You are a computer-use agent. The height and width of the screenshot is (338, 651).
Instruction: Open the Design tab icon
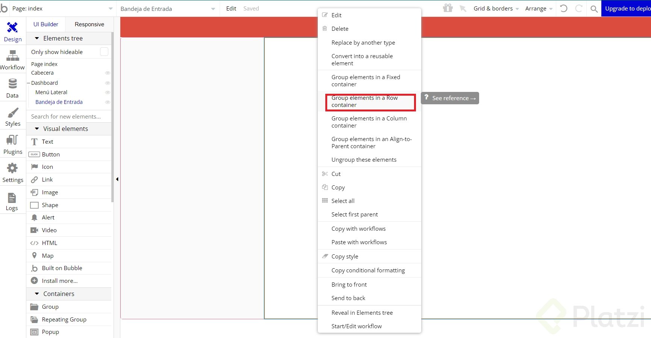(12, 27)
